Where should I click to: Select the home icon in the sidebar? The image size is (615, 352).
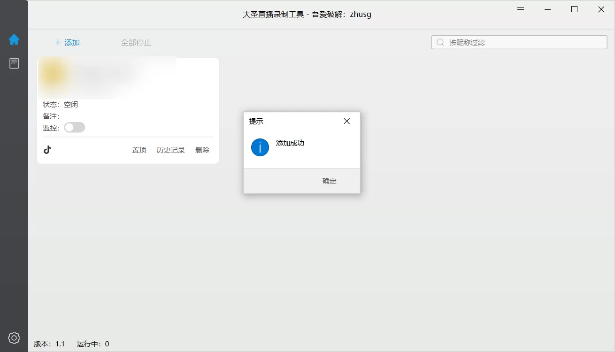click(x=14, y=40)
